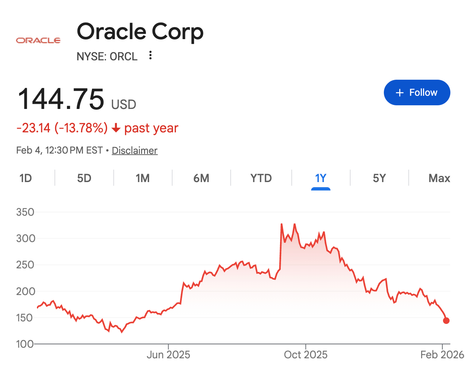This screenshot has width=465, height=370.
Task: Switch to the 6M chart view
Action: point(201,178)
